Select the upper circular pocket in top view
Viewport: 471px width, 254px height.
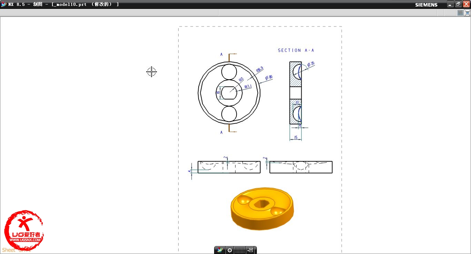pyautogui.click(x=229, y=72)
